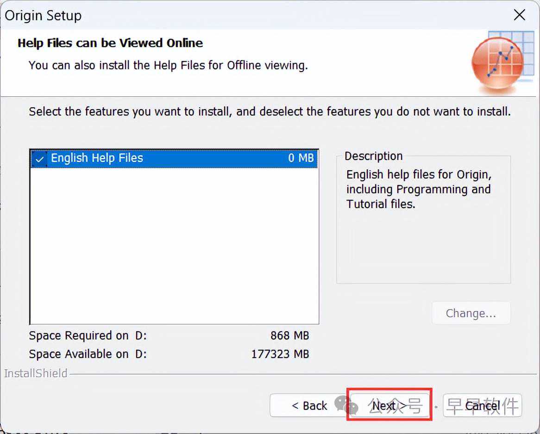This screenshot has height=434, width=540.
Task: Click the English help files description text
Action: (418, 189)
